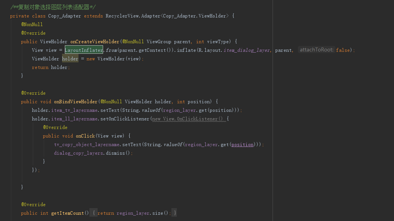Click the ViewGroup parameter type
Viewport: 394px width, 221px height.
159,42
